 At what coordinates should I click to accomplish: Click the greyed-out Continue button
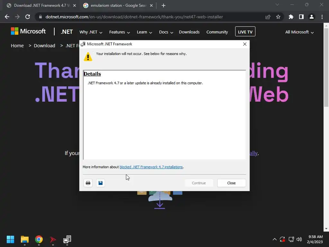pos(199,183)
